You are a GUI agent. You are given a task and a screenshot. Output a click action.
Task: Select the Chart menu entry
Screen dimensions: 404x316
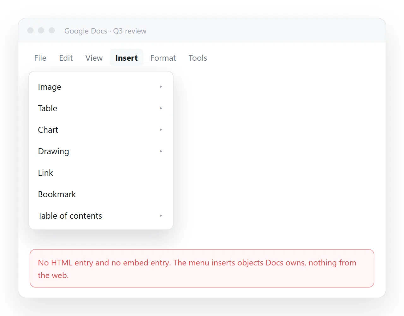tap(101, 130)
